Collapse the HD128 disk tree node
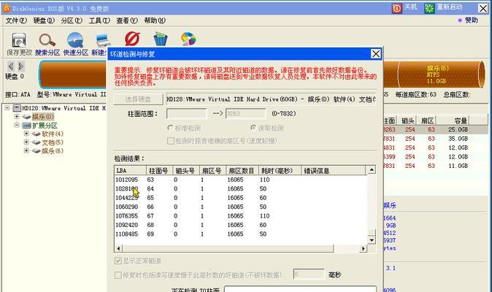 [x=7, y=108]
